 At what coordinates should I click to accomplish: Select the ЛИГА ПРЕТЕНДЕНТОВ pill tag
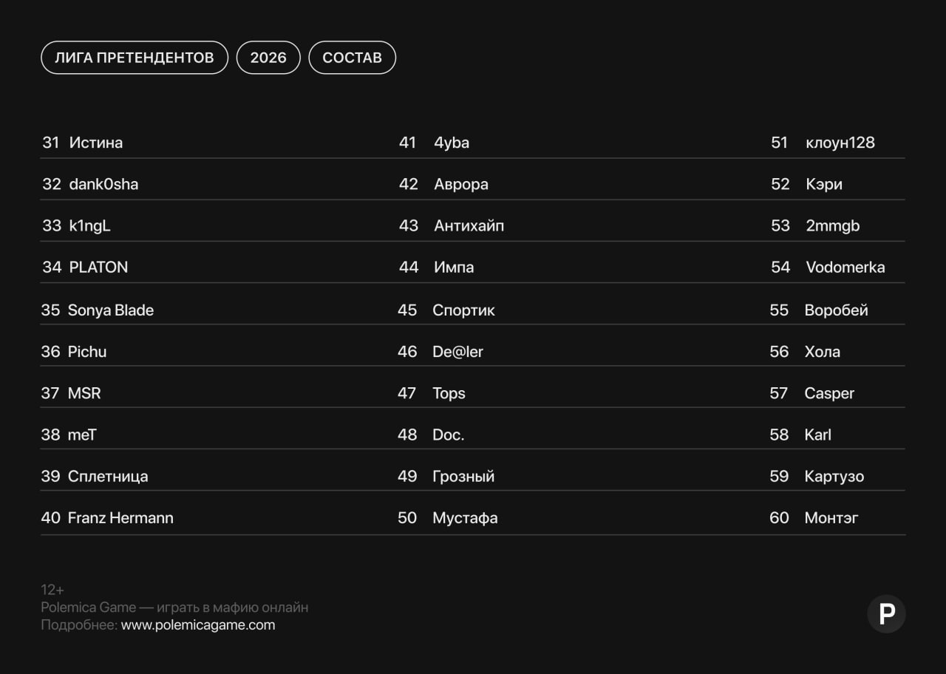click(x=135, y=58)
